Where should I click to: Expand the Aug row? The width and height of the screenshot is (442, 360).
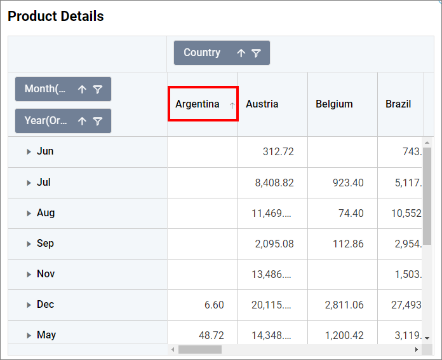[x=29, y=214]
